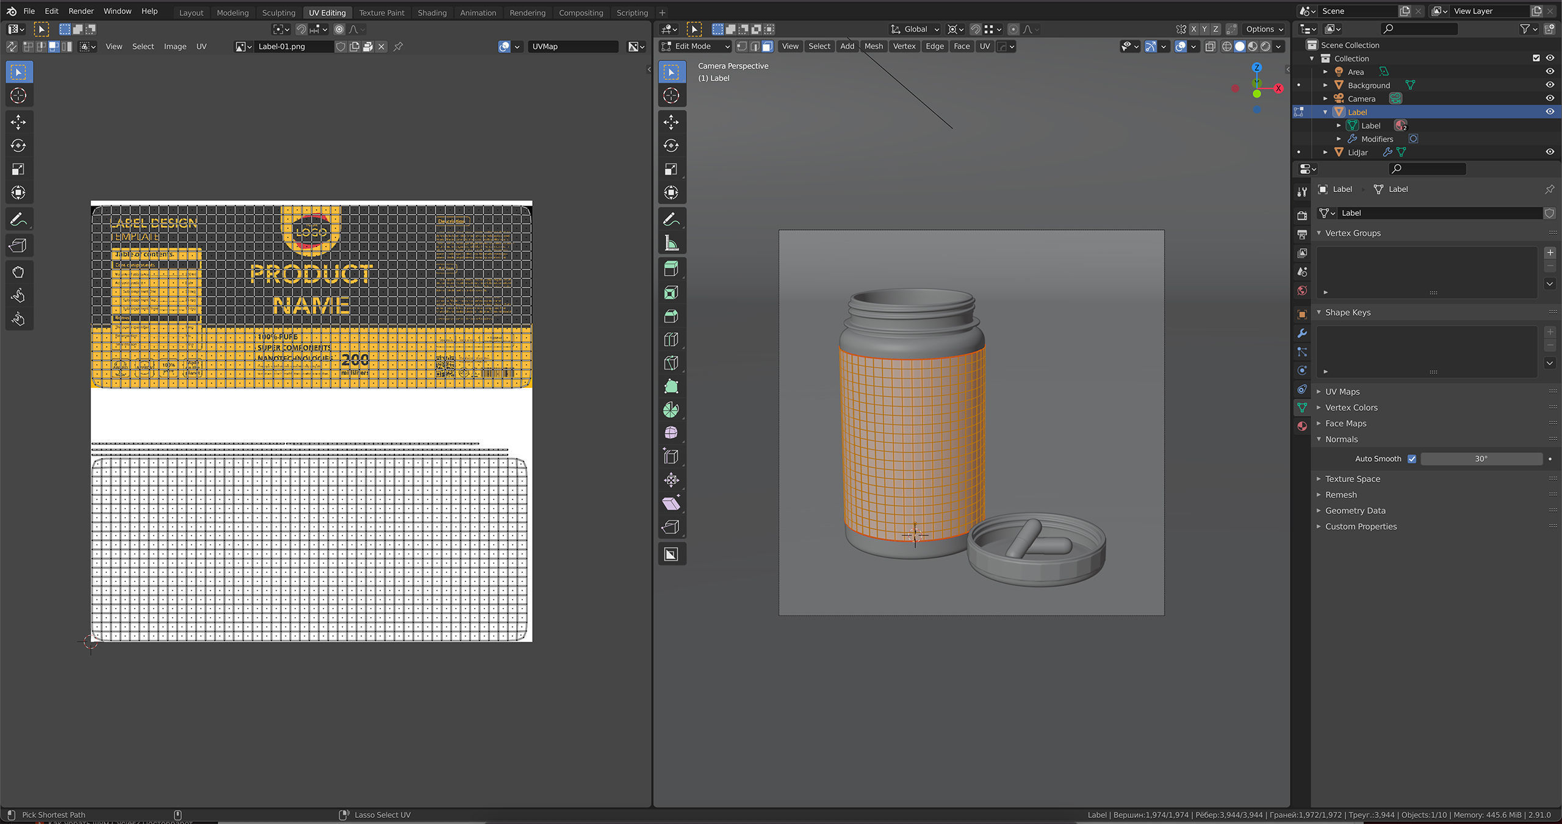
Task: Select the Shear tool
Action: (671, 504)
